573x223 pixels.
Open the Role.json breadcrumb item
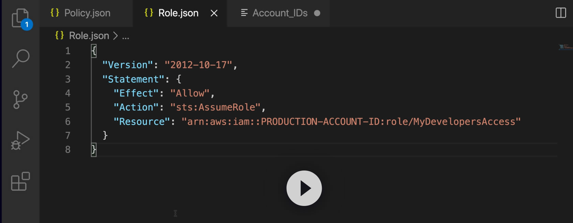click(x=89, y=36)
